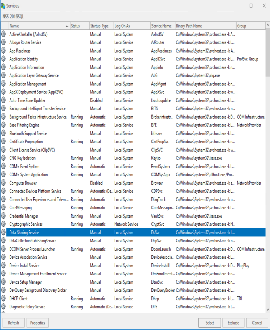
Task: Click the gear icon beside Diagnostic Policy Service
Action: [x=4, y=307]
